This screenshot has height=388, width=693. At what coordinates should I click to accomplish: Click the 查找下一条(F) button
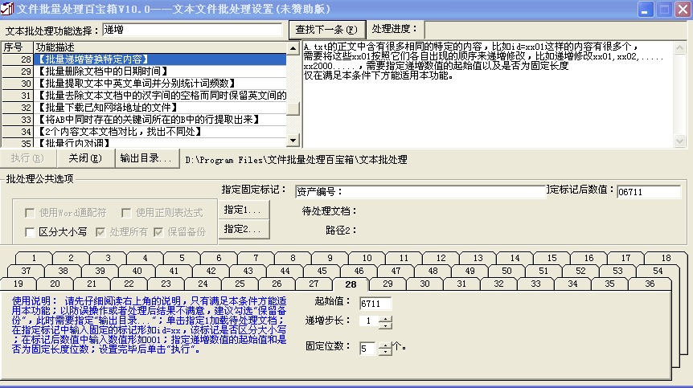tap(327, 30)
